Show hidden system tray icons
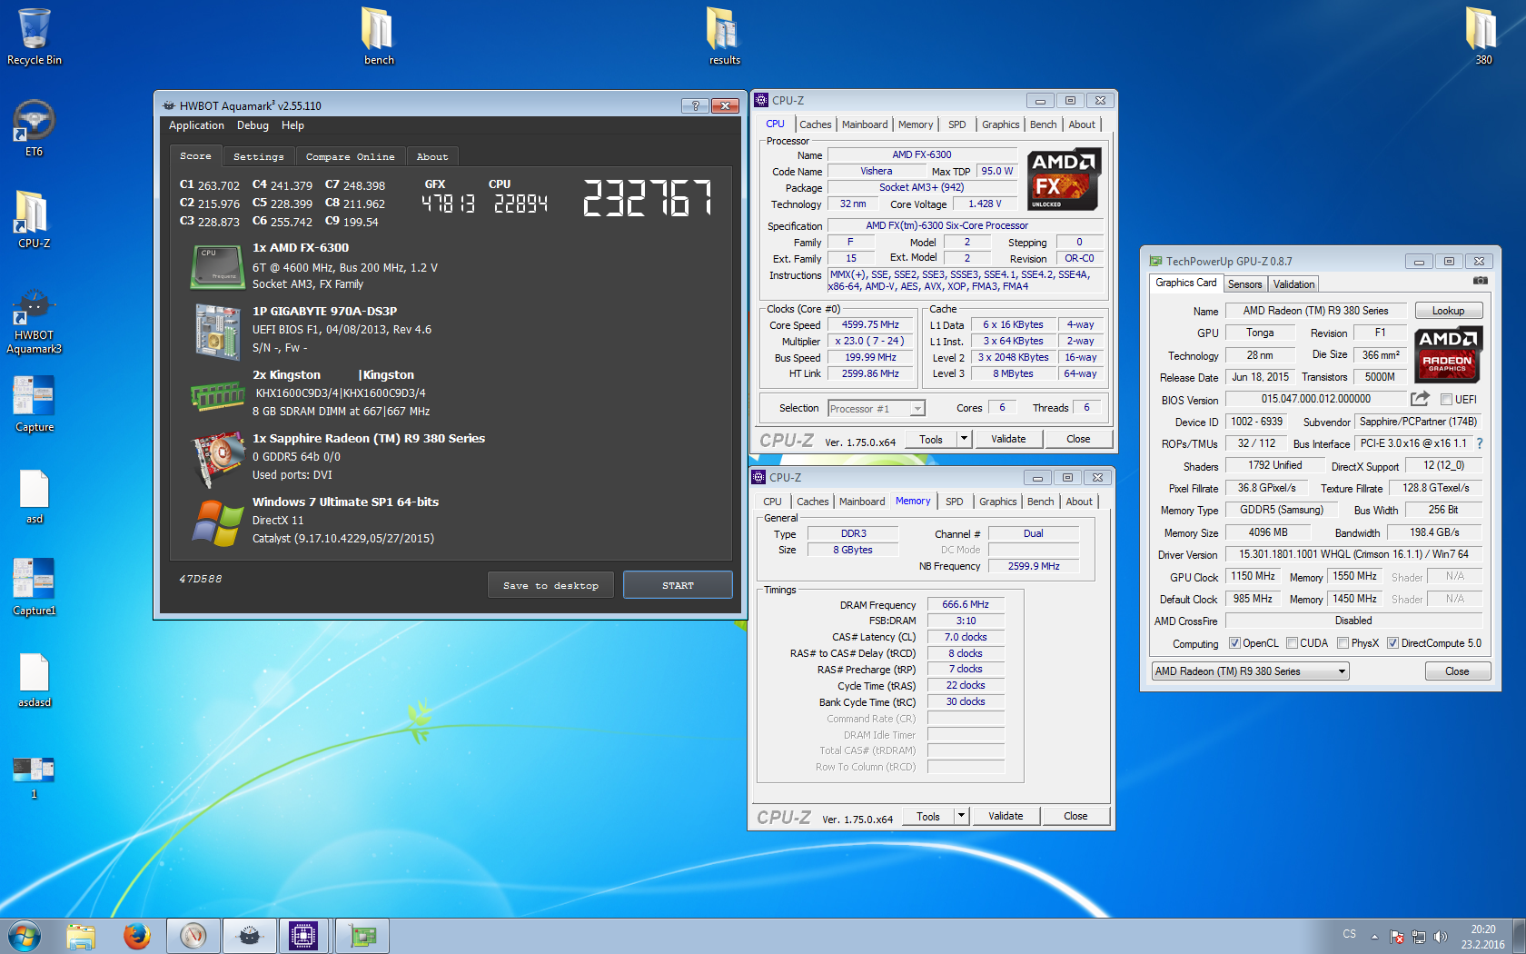Screen dimensions: 1526x954 point(1374,936)
